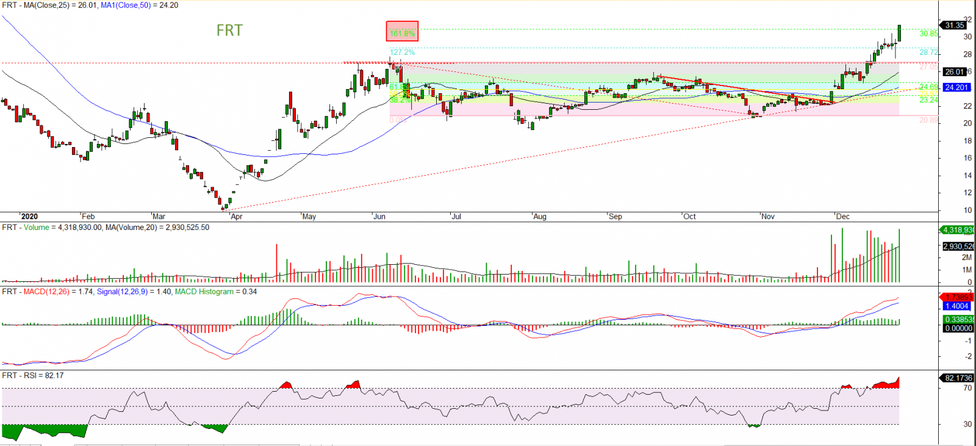The height and width of the screenshot is (446, 976).
Task: Select the 31.35 last-price tag on the price axis
Action: coord(955,25)
